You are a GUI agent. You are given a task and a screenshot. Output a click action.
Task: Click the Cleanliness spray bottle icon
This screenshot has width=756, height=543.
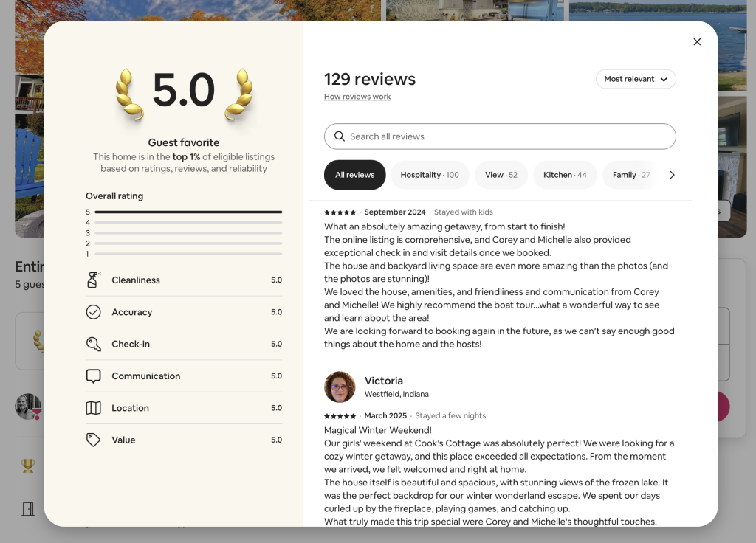point(93,280)
